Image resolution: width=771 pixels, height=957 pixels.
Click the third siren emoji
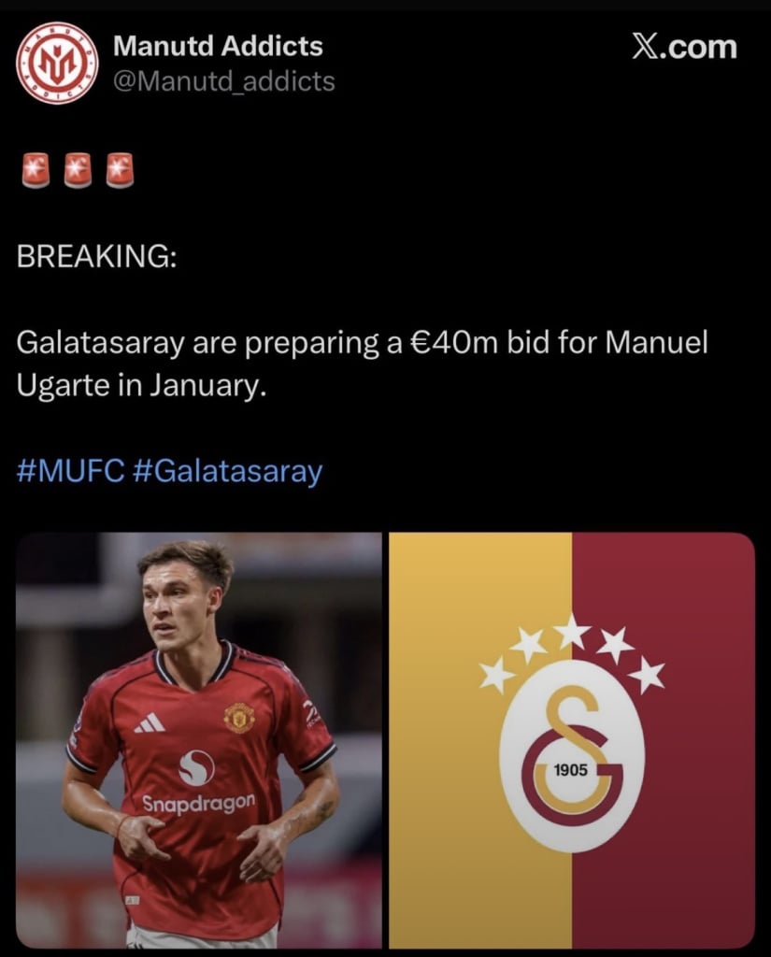[120, 170]
